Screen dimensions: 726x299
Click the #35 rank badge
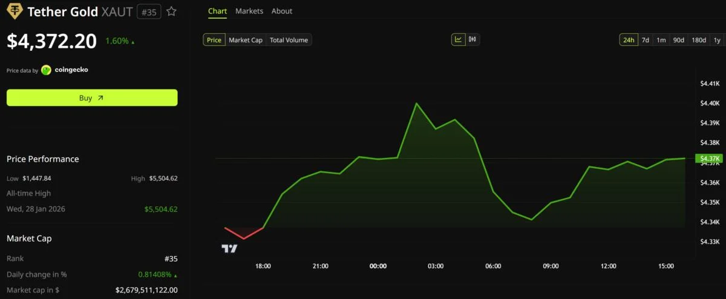(x=149, y=11)
